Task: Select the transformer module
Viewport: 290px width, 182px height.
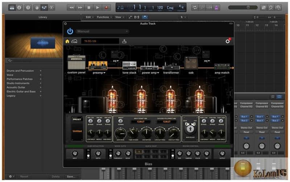Action: [171, 66]
